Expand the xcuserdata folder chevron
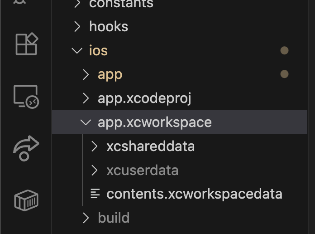The height and width of the screenshot is (234, 315). click(95, 170)
